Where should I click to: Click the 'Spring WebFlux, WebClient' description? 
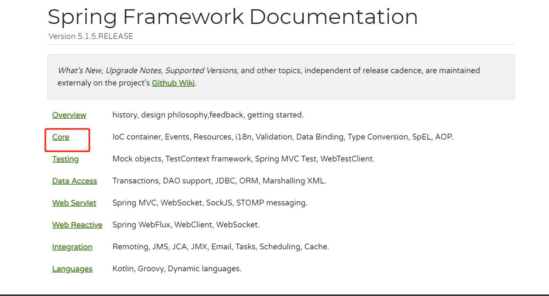[186, 225]
